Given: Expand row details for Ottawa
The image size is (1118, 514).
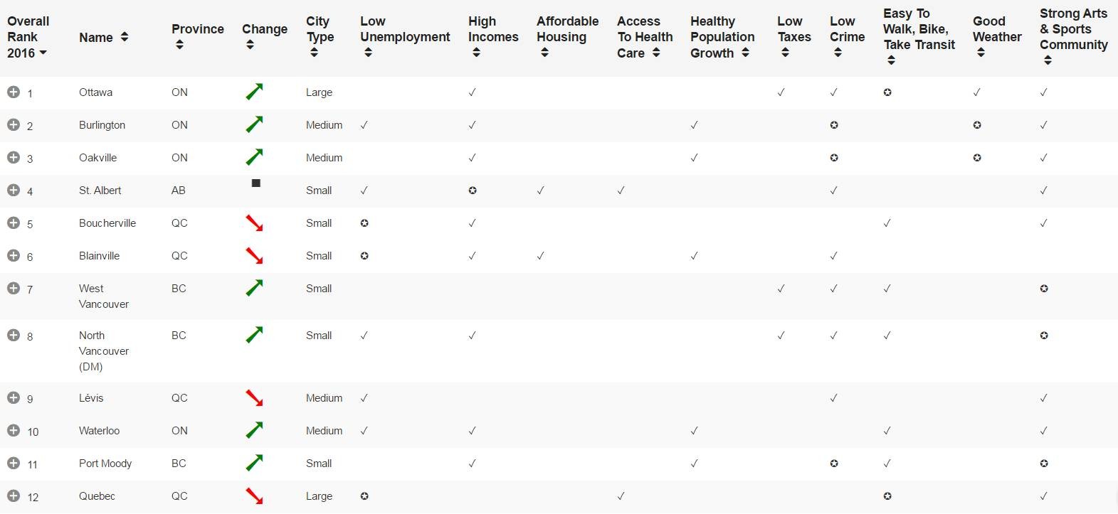Looking at the screenshot, I should (13, 92).
